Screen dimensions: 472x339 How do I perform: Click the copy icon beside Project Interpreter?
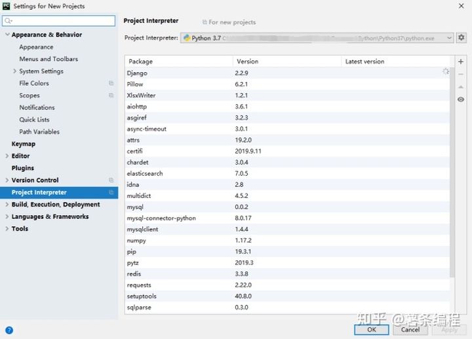tap(111, 192)
